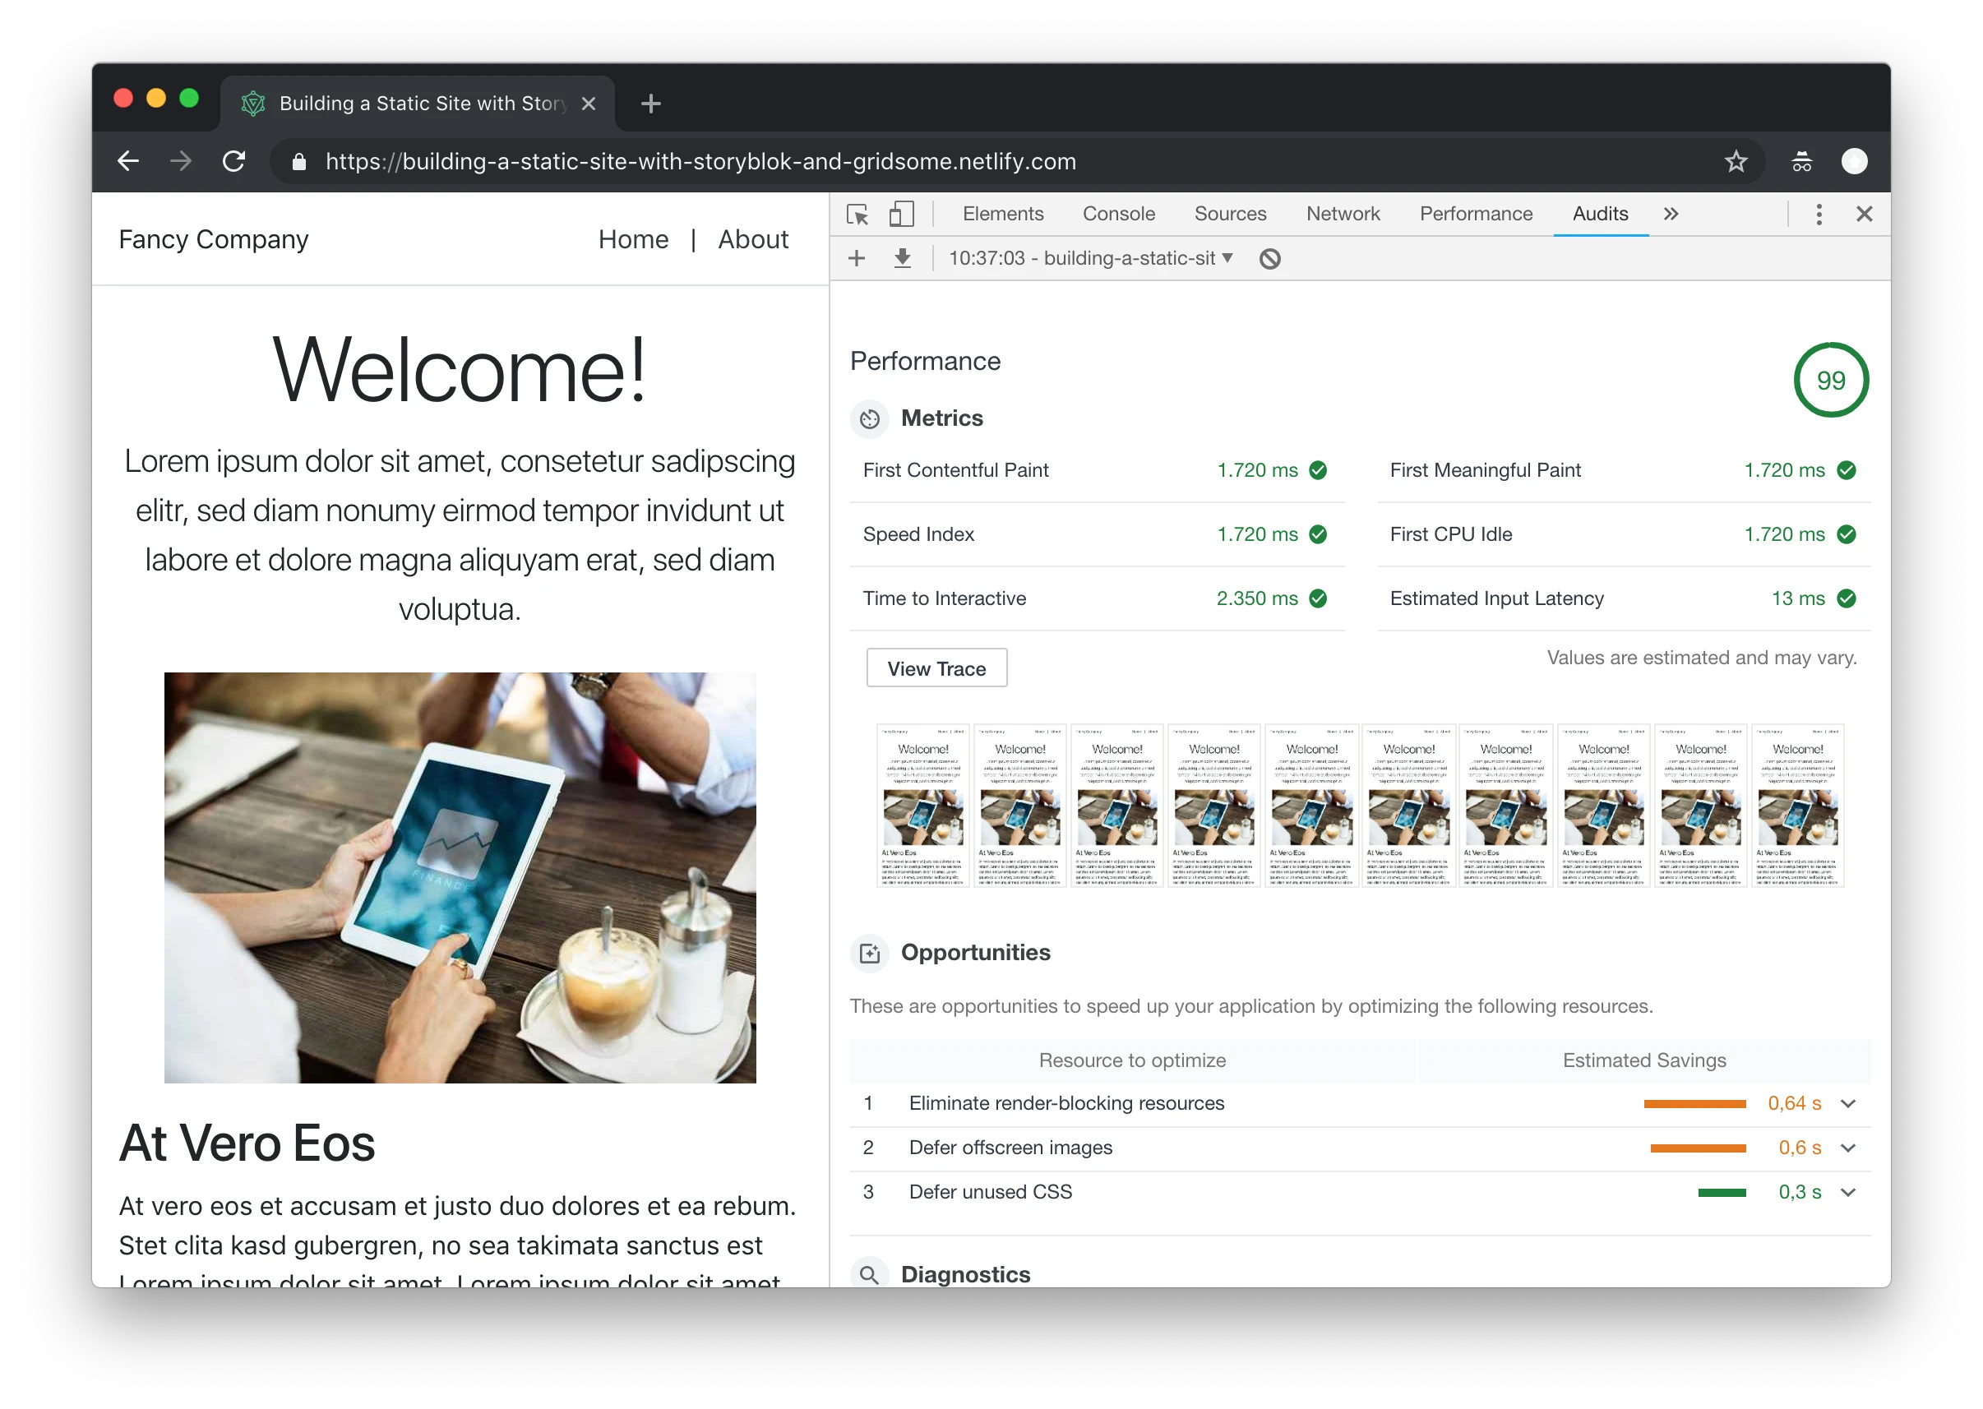Image resolution: width=1983 pixels, height=1409 pixels.
Task: Click the first filmstrip thumbnail
Action: tap(922, 805)
